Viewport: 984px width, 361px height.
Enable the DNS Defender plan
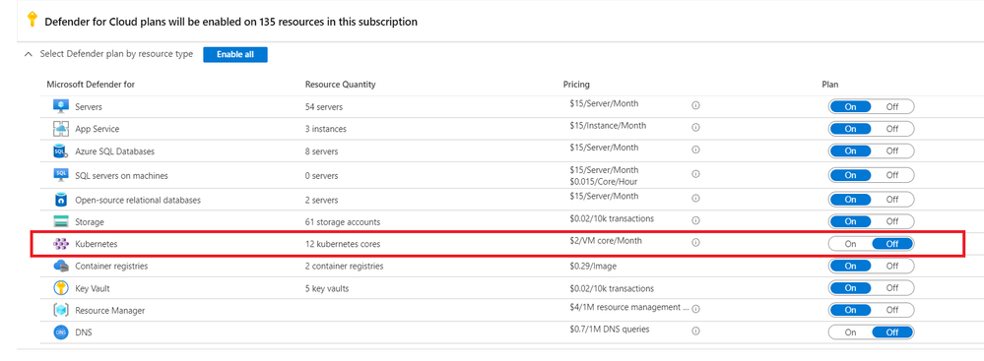(x=850, y=332)
